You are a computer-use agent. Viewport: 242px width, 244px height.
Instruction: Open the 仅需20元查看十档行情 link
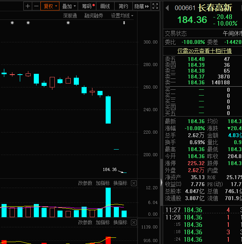[x=205, y=51]
